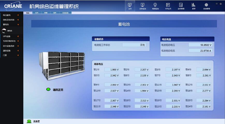
Task: Open 系统管理 gear settings
Action: (206, 6)
